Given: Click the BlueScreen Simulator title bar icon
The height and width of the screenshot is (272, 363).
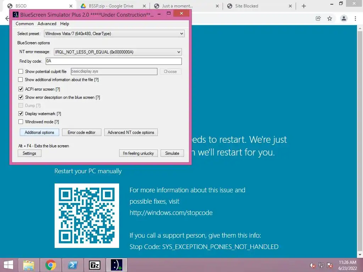Looking at the screenshot, I should click(16, 15).
